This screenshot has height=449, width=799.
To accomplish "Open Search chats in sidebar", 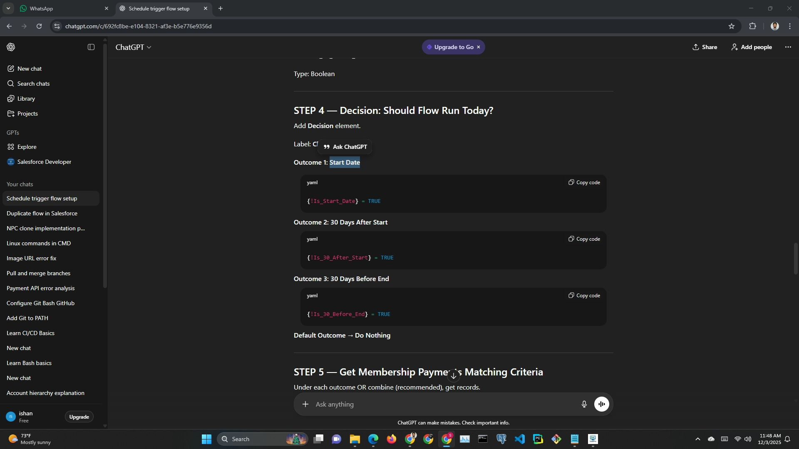I will click(33, 84).
